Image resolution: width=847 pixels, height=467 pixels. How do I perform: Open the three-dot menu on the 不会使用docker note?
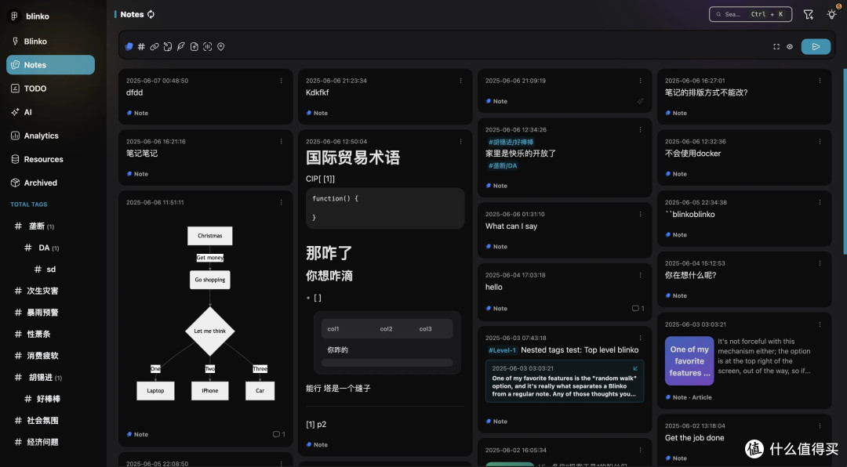pos(820,142)
